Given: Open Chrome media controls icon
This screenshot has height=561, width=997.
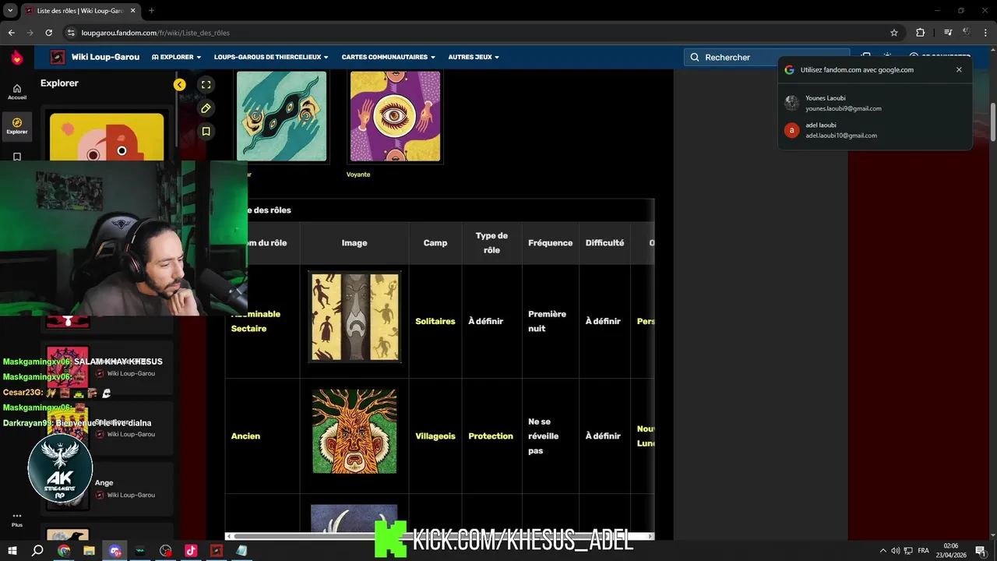Looking at the screenshot, I should pyautogui.click(x=948, y=33).
